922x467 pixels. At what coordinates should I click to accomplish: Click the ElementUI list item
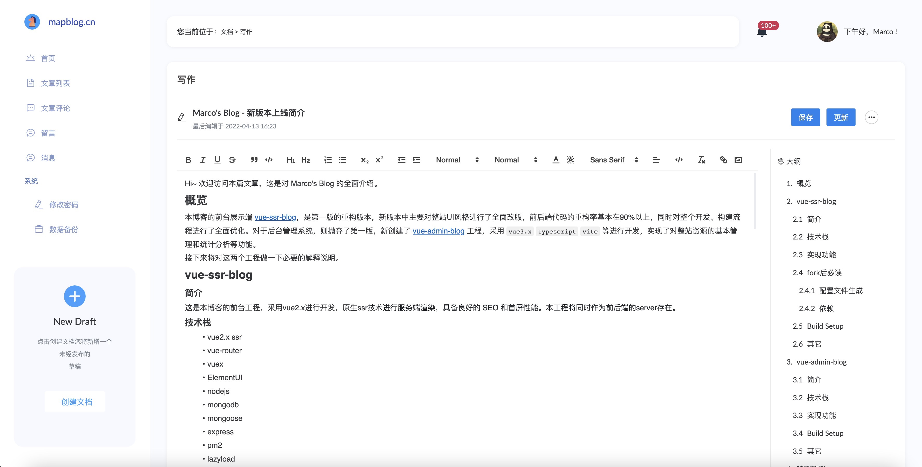click(225, 377)
